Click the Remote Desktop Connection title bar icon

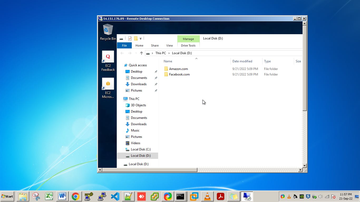pos(100,19)
